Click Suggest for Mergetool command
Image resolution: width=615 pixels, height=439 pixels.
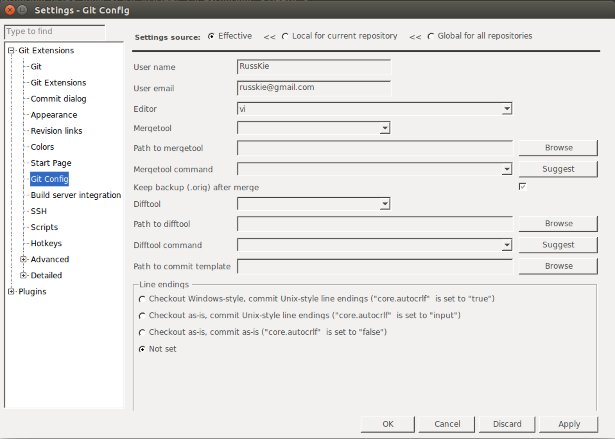click(558, 169)
